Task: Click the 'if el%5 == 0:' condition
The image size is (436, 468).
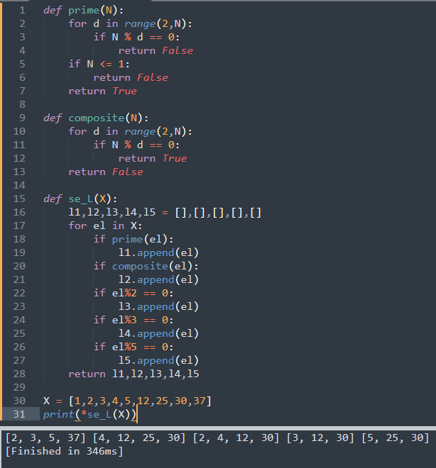Action: (133, 347)
